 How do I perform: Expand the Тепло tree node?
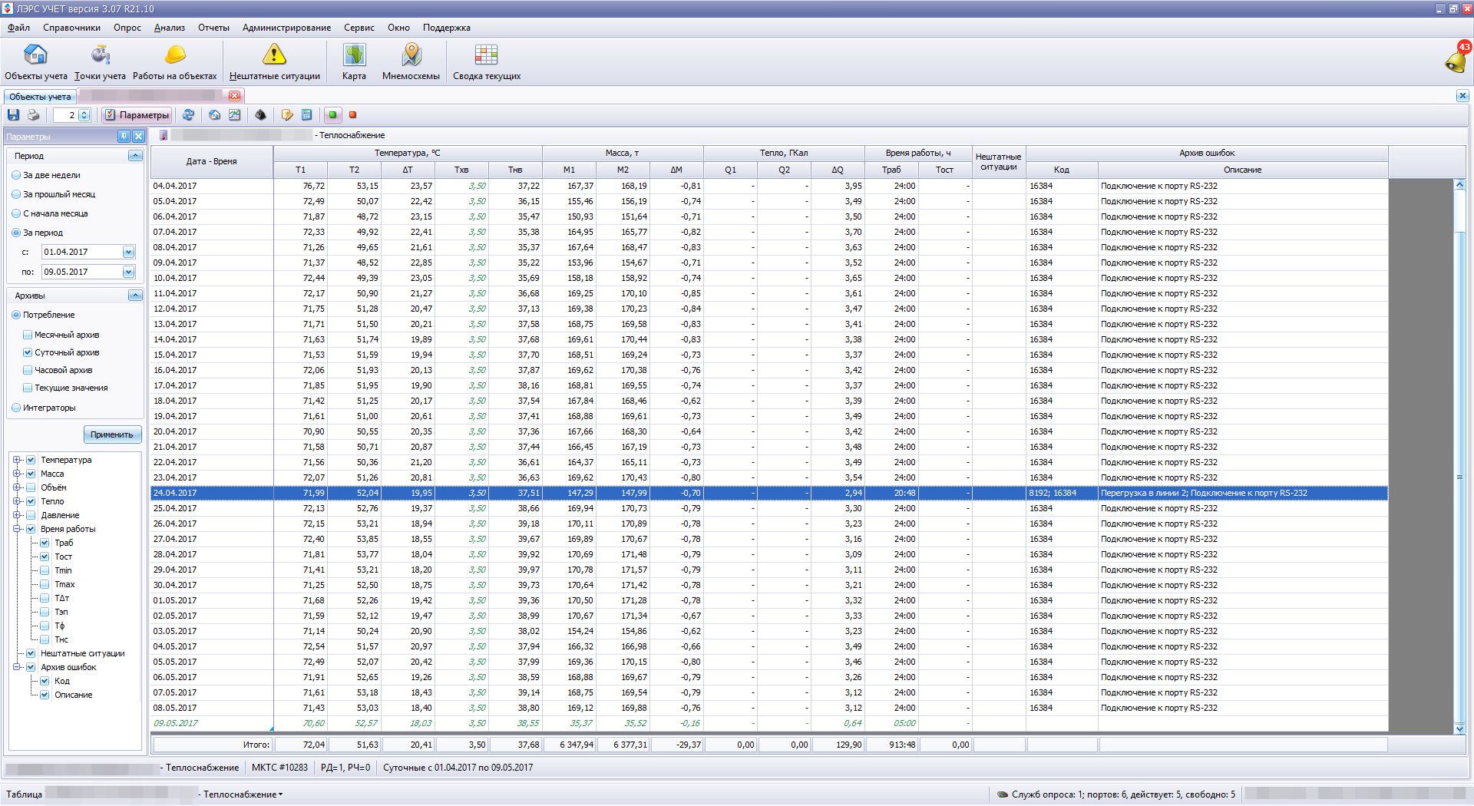[x=16, y=501]
